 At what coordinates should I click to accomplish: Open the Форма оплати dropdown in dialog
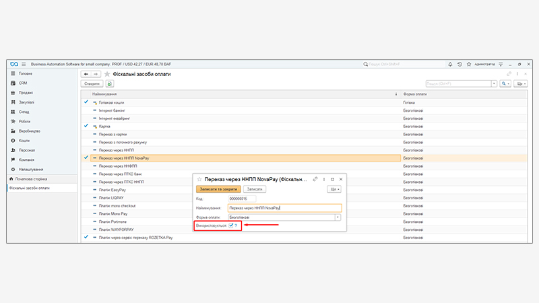(x=338, y=217)
